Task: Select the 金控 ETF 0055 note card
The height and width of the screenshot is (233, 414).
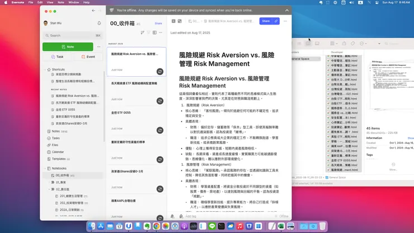Action: (137, 120)
